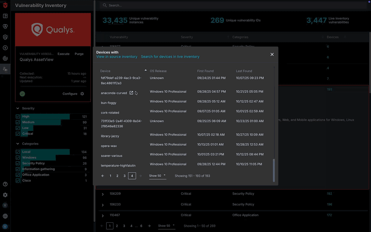Click Execute on the Qualys AssetView connector

click(x=63, y=54)
